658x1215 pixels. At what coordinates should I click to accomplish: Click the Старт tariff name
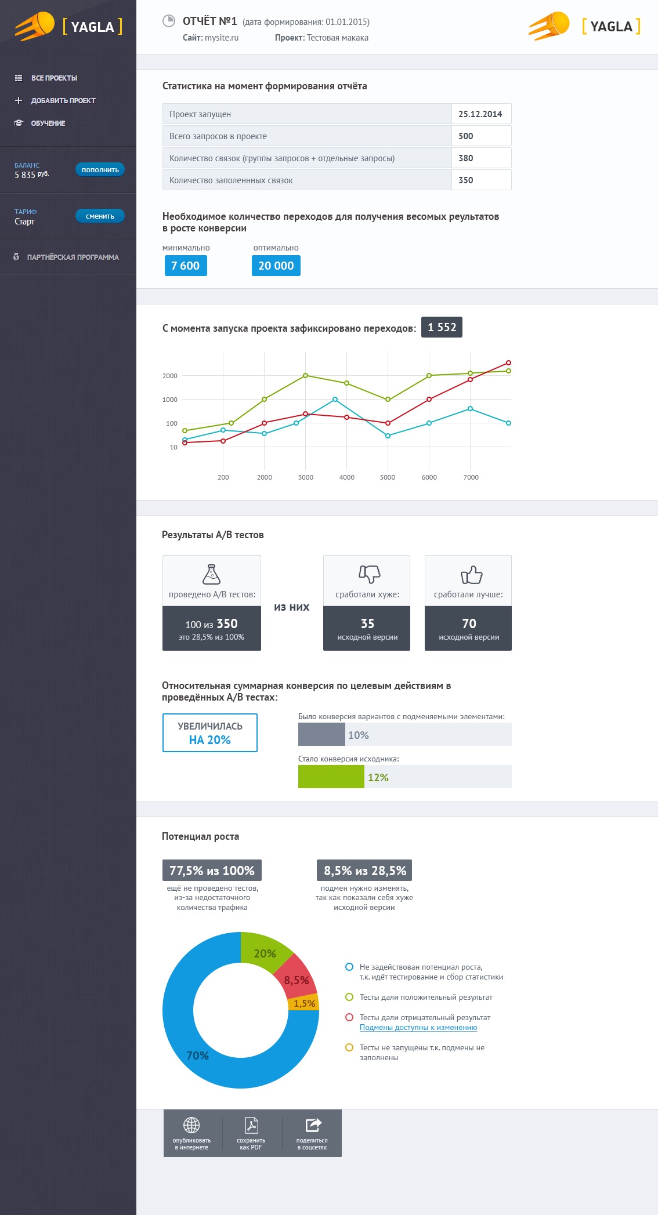[24, 222]
